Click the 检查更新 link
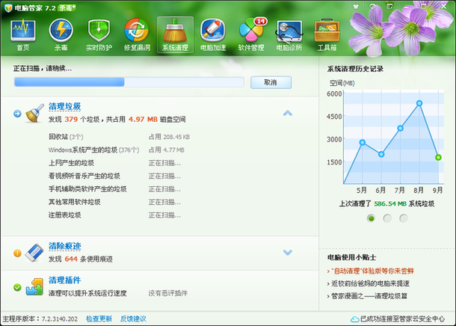The height and width of the screenshot is (326, 456). click(x=99, y=319)
